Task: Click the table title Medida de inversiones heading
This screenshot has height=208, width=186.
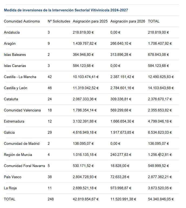Action: [66, 10]
